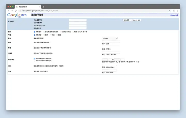
Task: Open the Chrome three-dot menu
Action: pyautogui.click(x=177, y=11)
